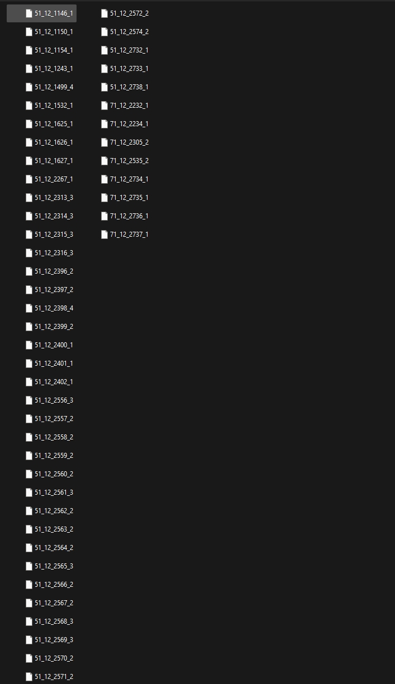Viewport: 395px width, 684px height.
Task: Open the item labeled 51_12_1627_1
Action: coord(54,160)
